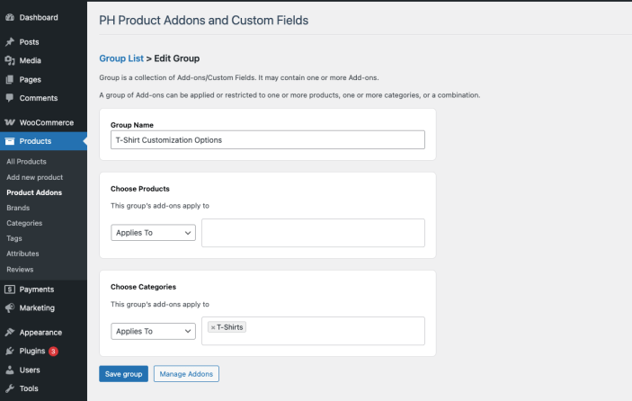Click the Posts pin icon
This screenshot has width=632, height=401.
(x=9, y=42)
